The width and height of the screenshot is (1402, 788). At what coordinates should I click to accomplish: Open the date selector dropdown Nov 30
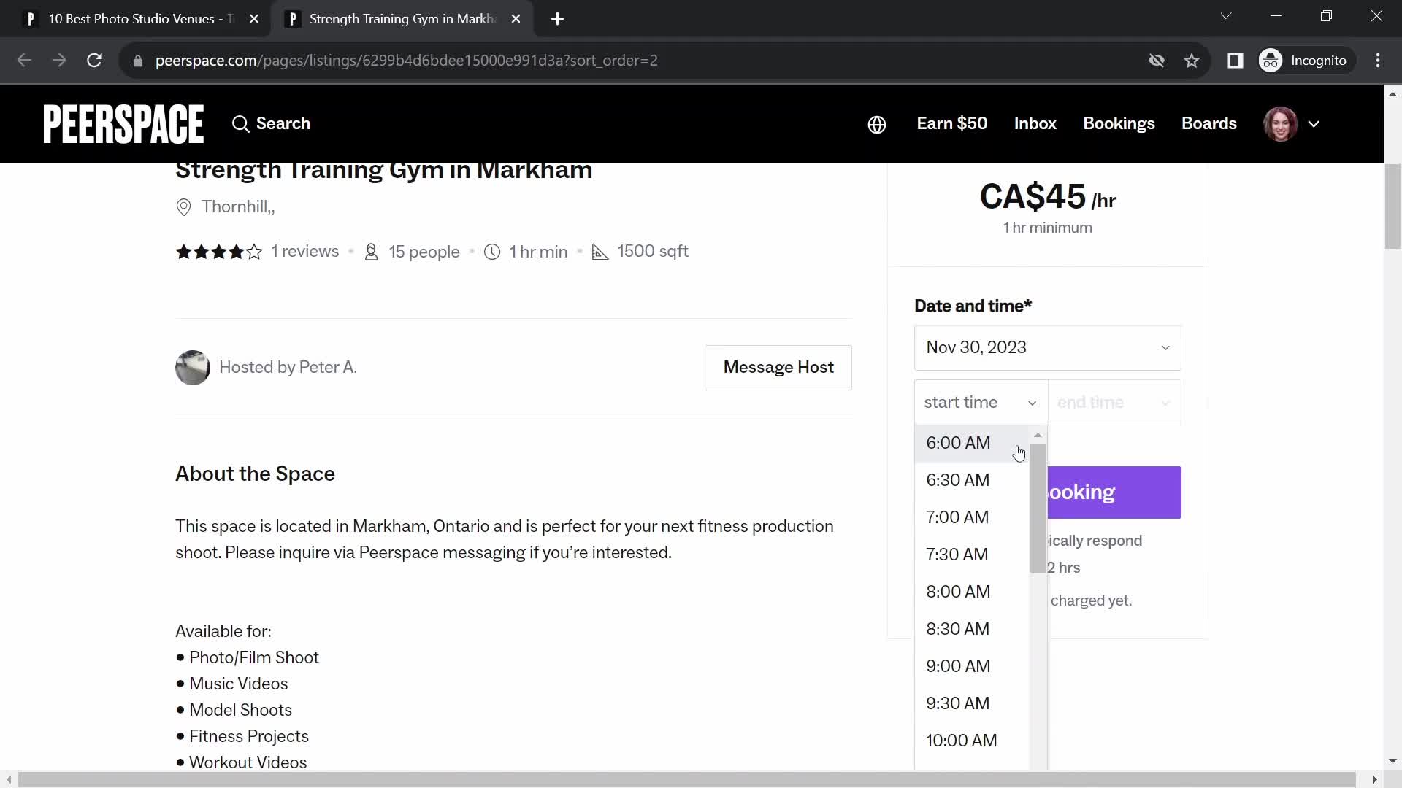click(1049, 347)
